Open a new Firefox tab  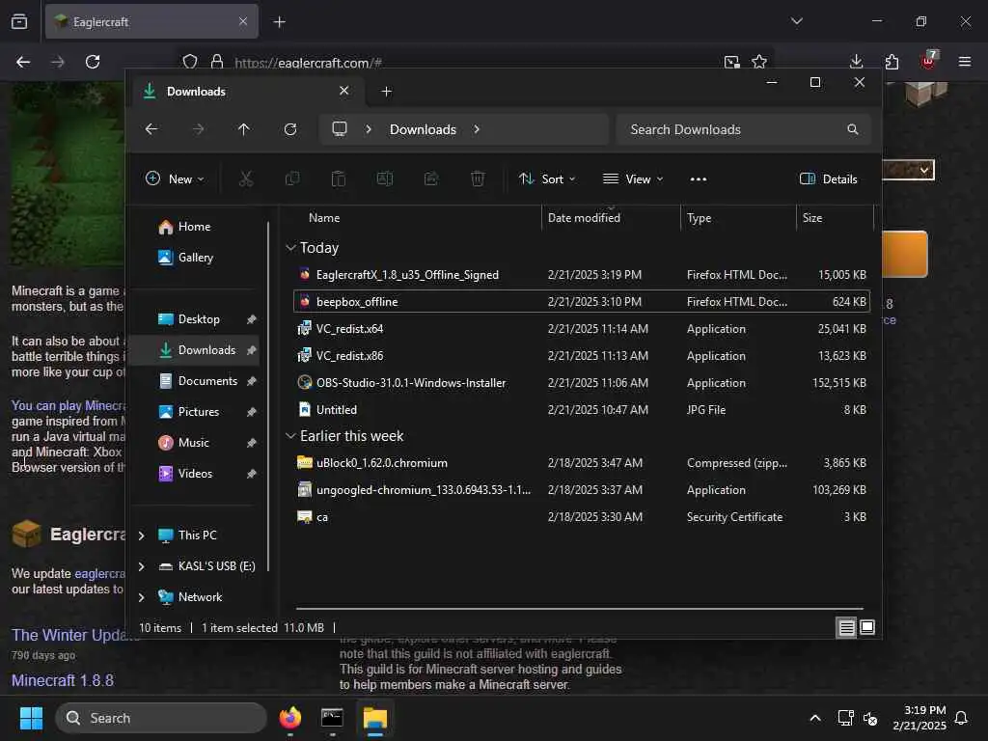coord(279,22)
